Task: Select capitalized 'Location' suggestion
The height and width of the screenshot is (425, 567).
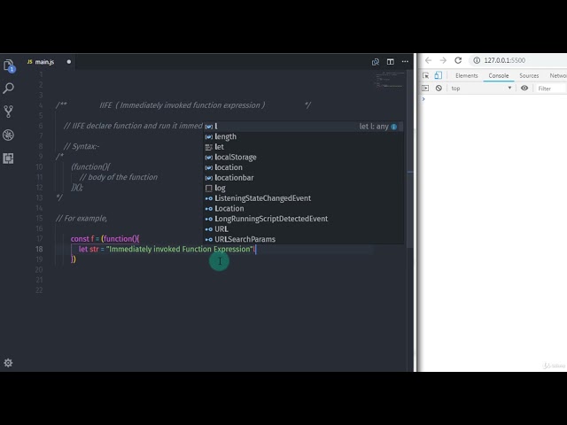Action: click(x=303, y=209)
